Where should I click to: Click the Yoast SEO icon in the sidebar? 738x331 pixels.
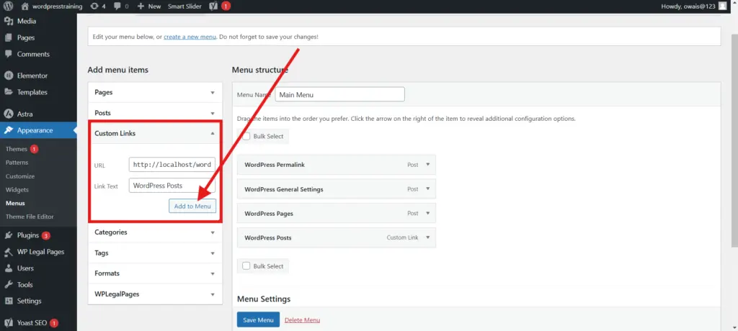pyautogui.click(x=8, y=322)
